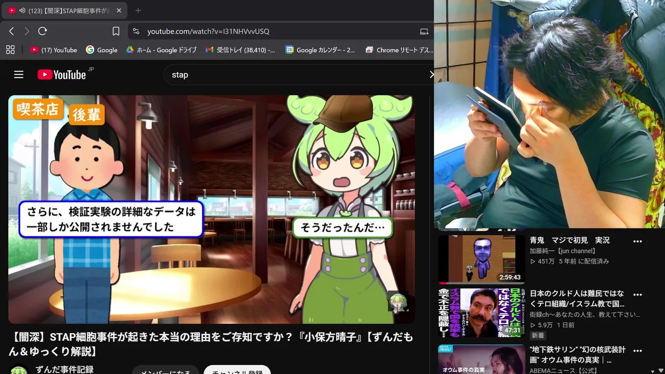Open a new browser tab
Viewport: 665px width, 374px height.
click(138, 10)
